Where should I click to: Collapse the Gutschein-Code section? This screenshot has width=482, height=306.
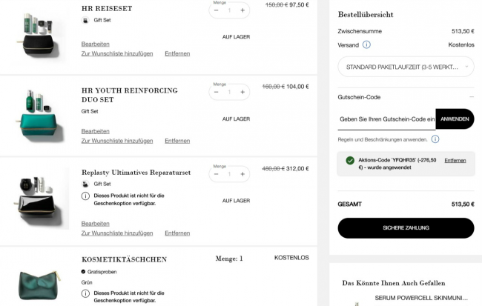tap(471, 97)
